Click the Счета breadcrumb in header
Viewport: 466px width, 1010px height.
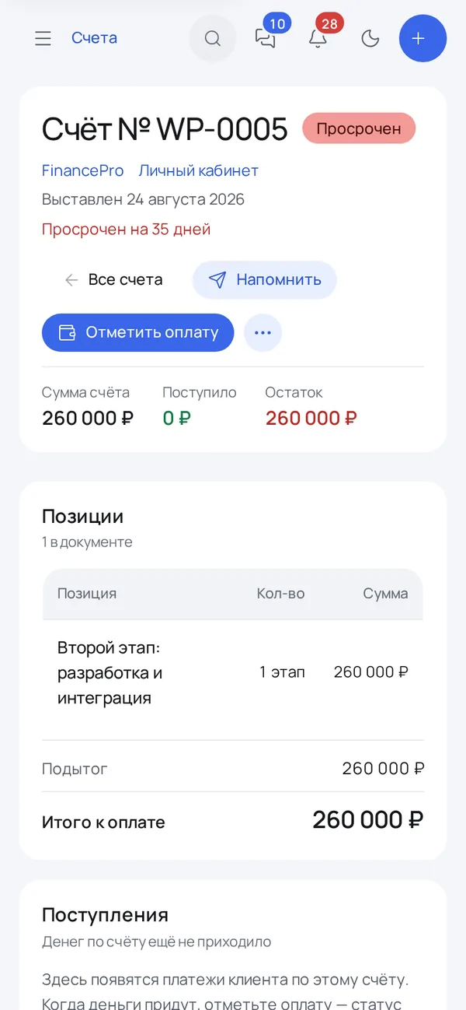coord(95,38)
